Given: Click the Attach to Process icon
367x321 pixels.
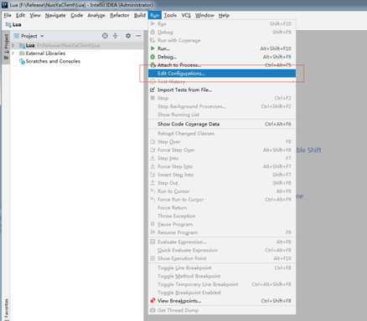Looking at the screenshot, I should 152,65.
